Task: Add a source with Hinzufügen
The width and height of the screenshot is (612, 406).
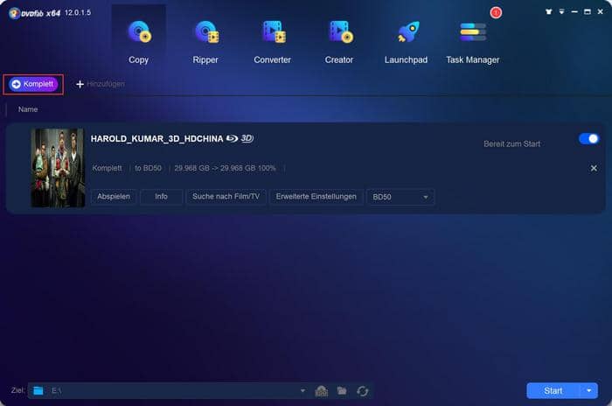Action: (x=101, y=84)
